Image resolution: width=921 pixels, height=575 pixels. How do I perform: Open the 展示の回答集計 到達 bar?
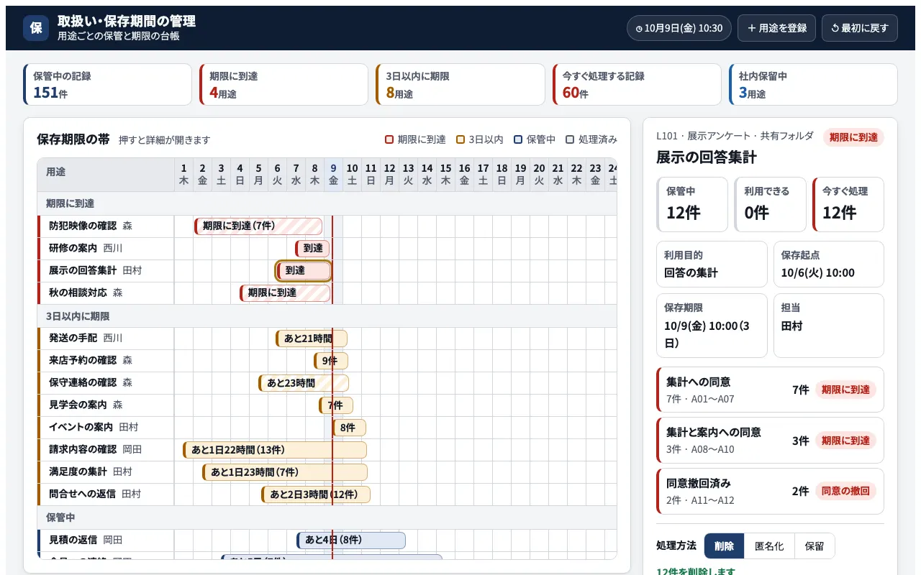pos(304,271)
